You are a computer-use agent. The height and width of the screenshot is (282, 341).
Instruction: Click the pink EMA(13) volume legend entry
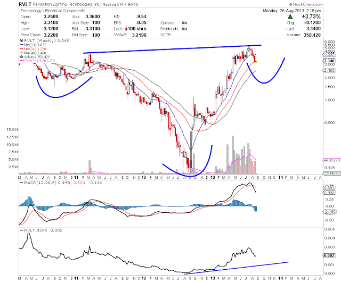[x=37, y=61]
